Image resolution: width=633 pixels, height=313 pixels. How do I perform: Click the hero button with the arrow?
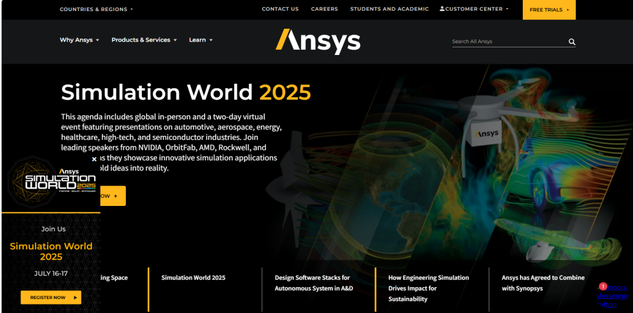(x=113, y=196)
